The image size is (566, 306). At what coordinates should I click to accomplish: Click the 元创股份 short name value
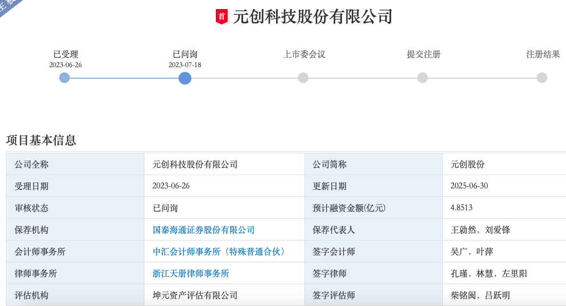(467, 164)
